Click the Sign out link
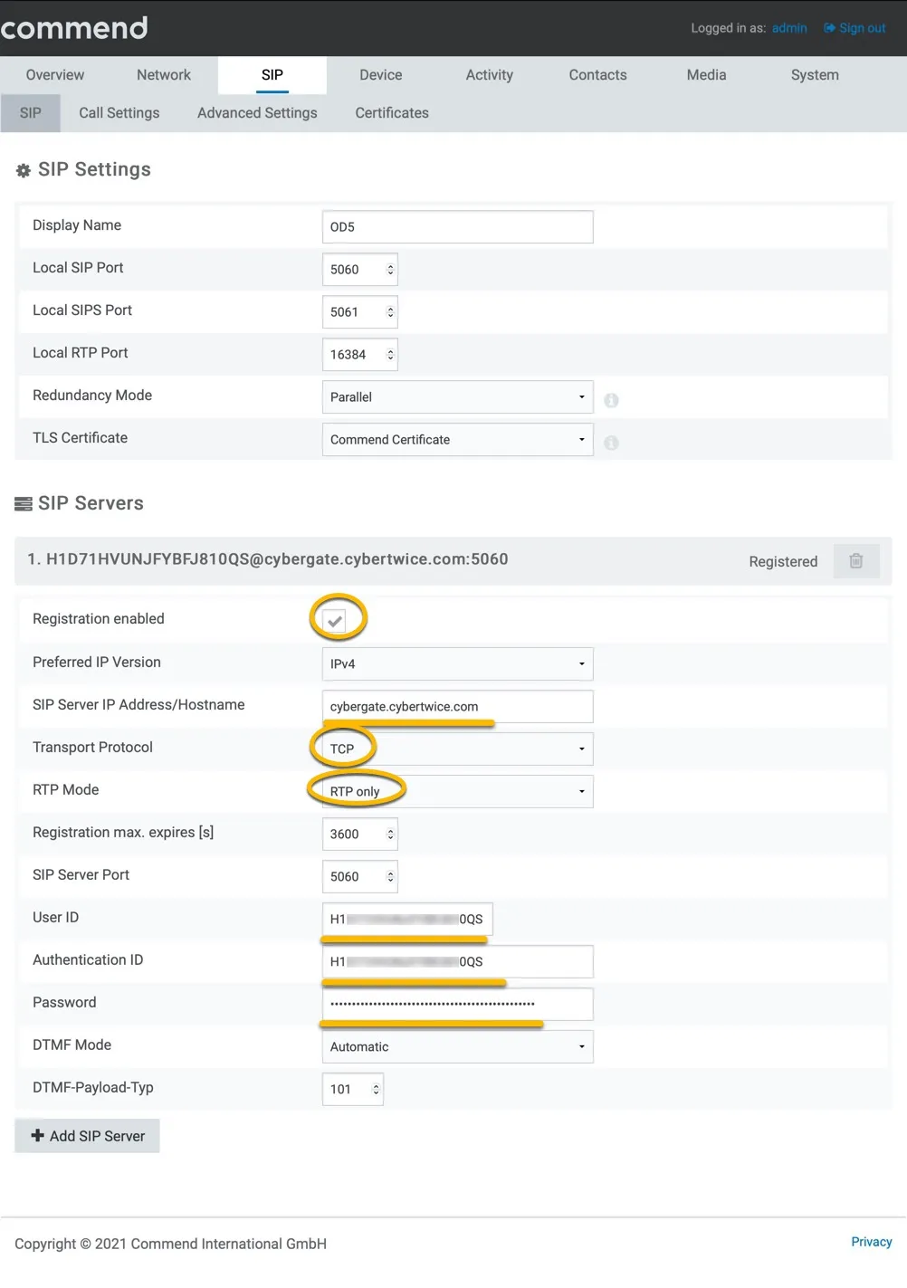Image resolution: width=907 pixels, height=1288 pixels. point(854,28)
